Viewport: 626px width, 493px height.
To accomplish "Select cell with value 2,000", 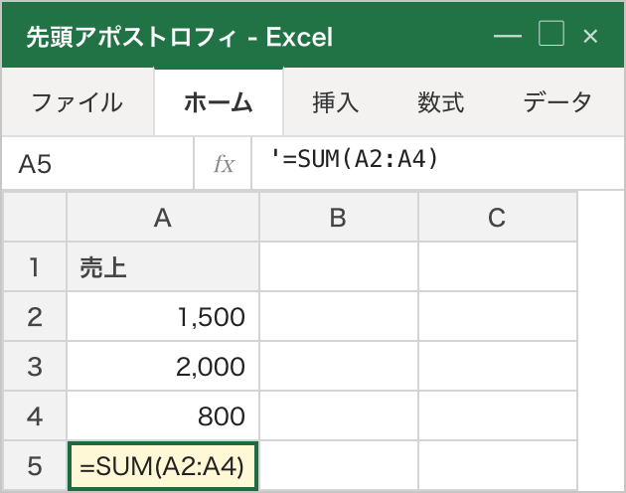I will (x=163, y=366).
